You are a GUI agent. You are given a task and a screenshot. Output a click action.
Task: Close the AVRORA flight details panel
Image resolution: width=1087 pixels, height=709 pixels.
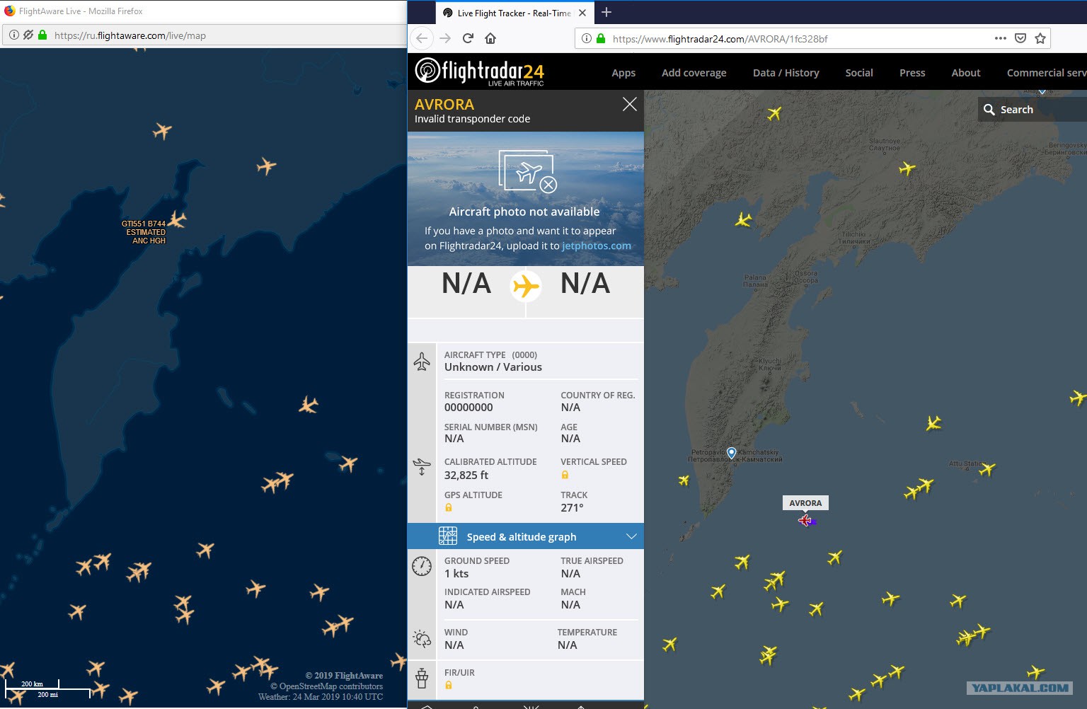point(629,105)
